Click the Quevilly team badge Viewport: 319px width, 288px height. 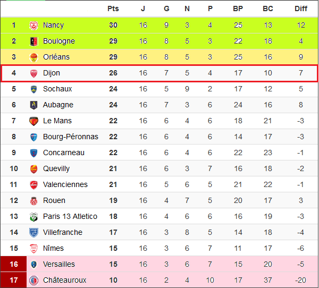tap(33, 168)
